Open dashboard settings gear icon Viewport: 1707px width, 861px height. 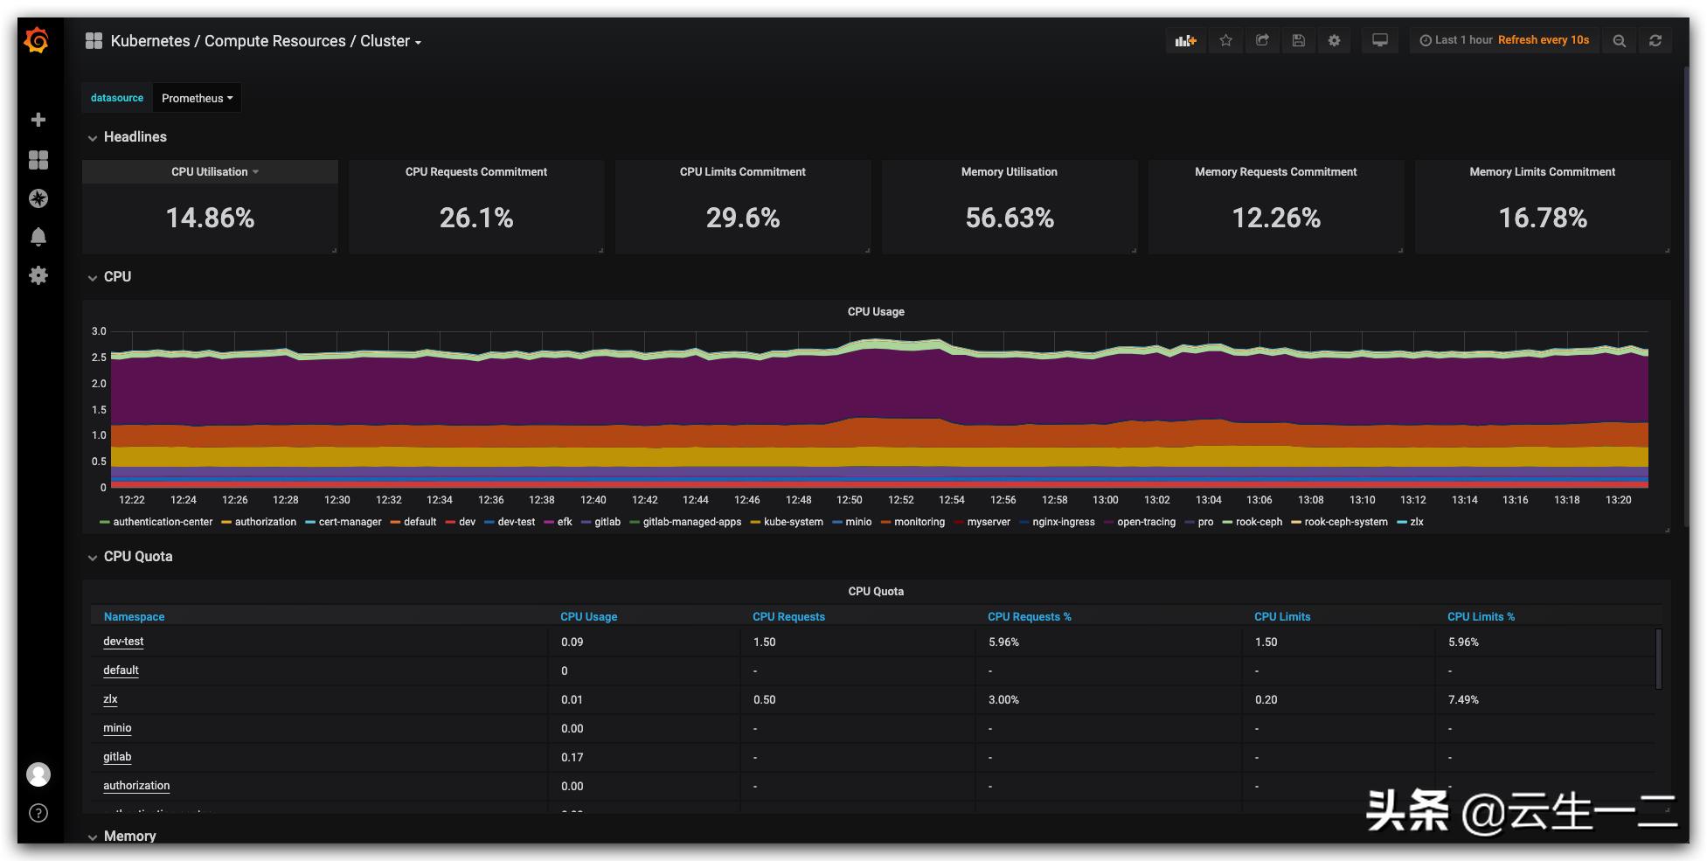(x=1334, y=40)
